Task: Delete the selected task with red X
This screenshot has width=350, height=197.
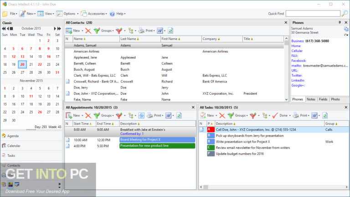Action: click(222, 115)
